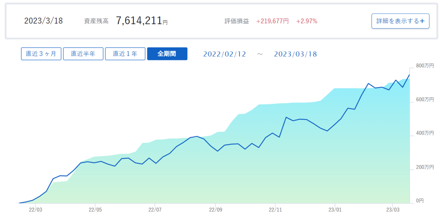Click the 22/09 x-axis label
Image resolution: width=440 pixels, height=213 pixels.
(216, 210)
